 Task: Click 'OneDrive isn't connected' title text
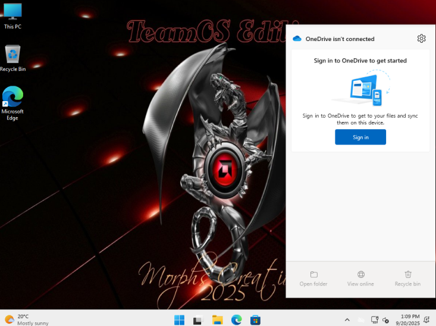click(x=340, y=39)
